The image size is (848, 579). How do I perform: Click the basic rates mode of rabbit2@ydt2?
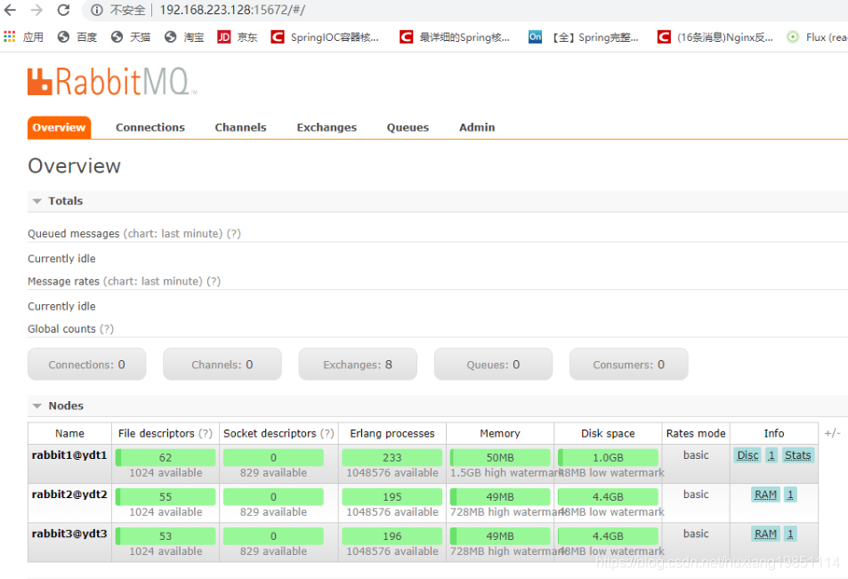coord(696,495)
